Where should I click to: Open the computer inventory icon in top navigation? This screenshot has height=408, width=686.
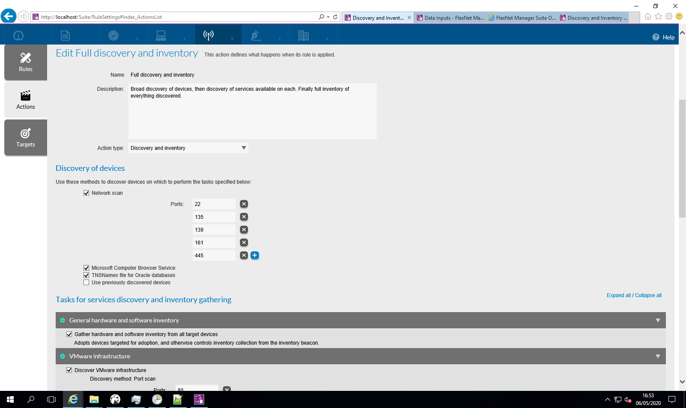(x=161, y=36)
